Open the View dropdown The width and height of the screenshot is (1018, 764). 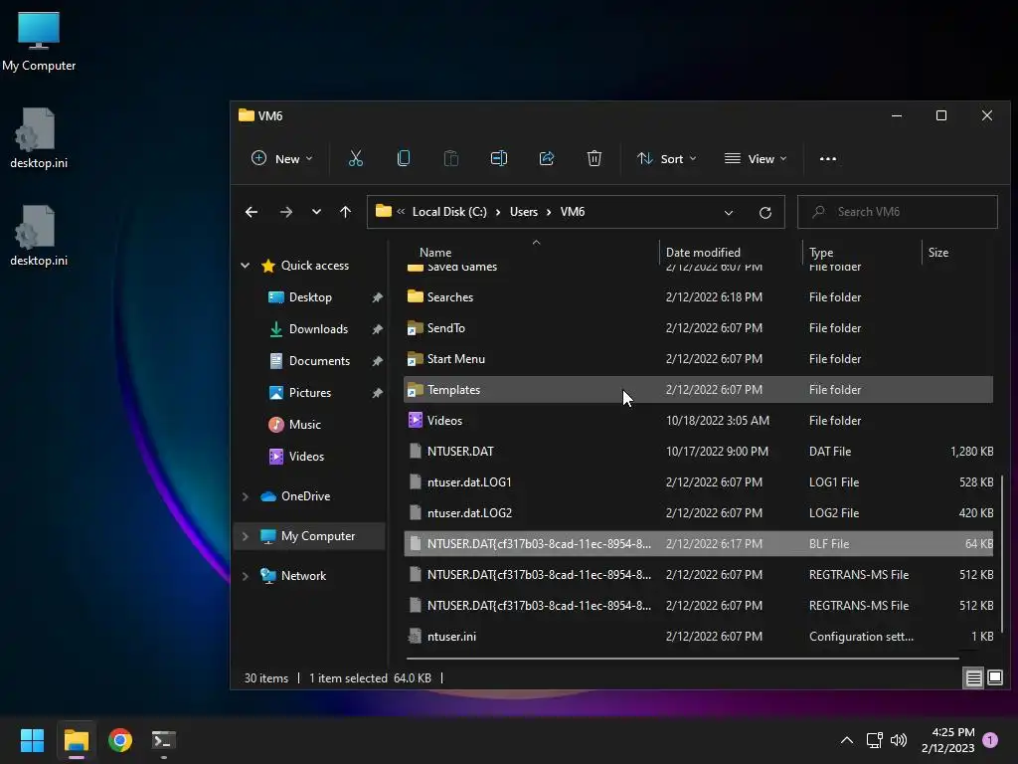(756, 158)
